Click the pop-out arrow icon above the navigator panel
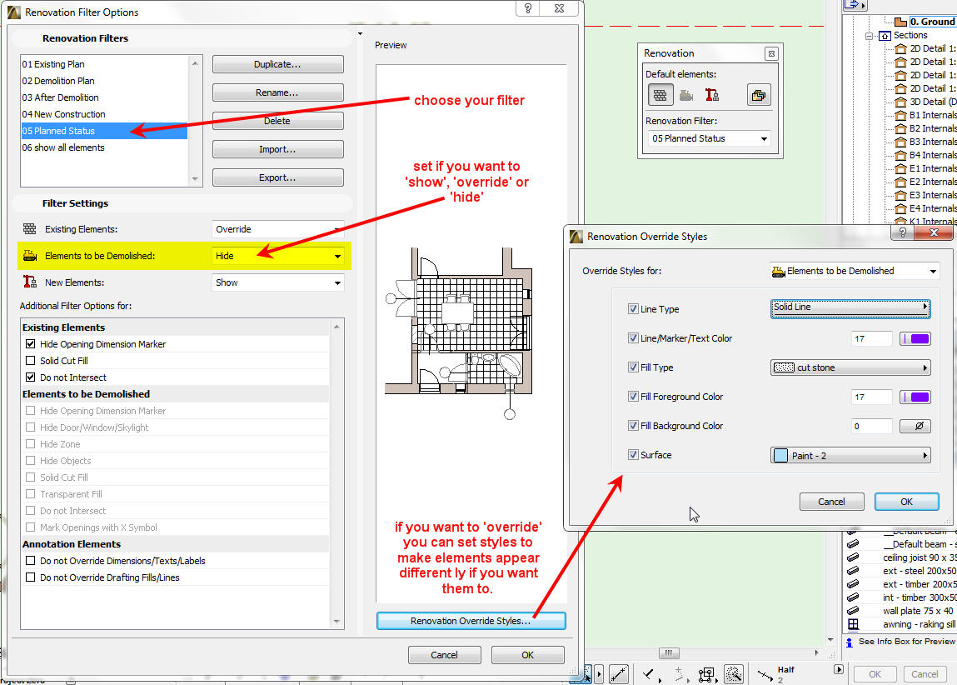The width and height of the screenshot is (957, 685). pyautogui.click(x=852, y=6)
